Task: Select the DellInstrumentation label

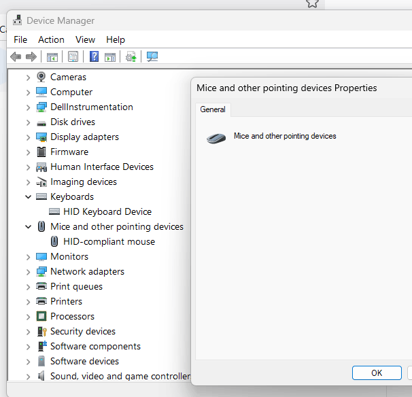Action: coord(92,107)
